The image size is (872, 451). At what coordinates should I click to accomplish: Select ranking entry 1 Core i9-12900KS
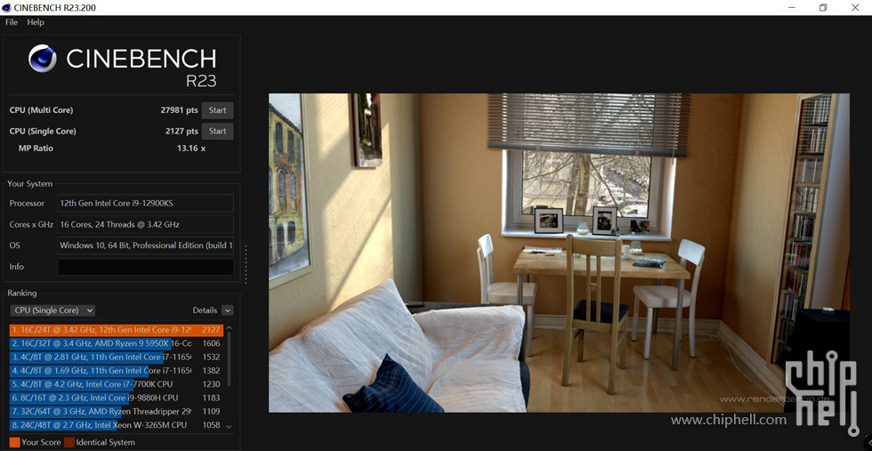[x=117, y=330]
